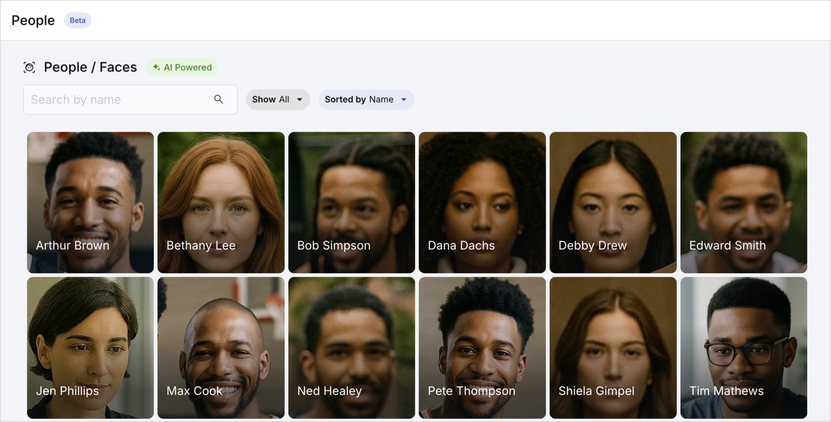
Task: Select the Debby Drew thumbnail
Action: pos(613,202)
